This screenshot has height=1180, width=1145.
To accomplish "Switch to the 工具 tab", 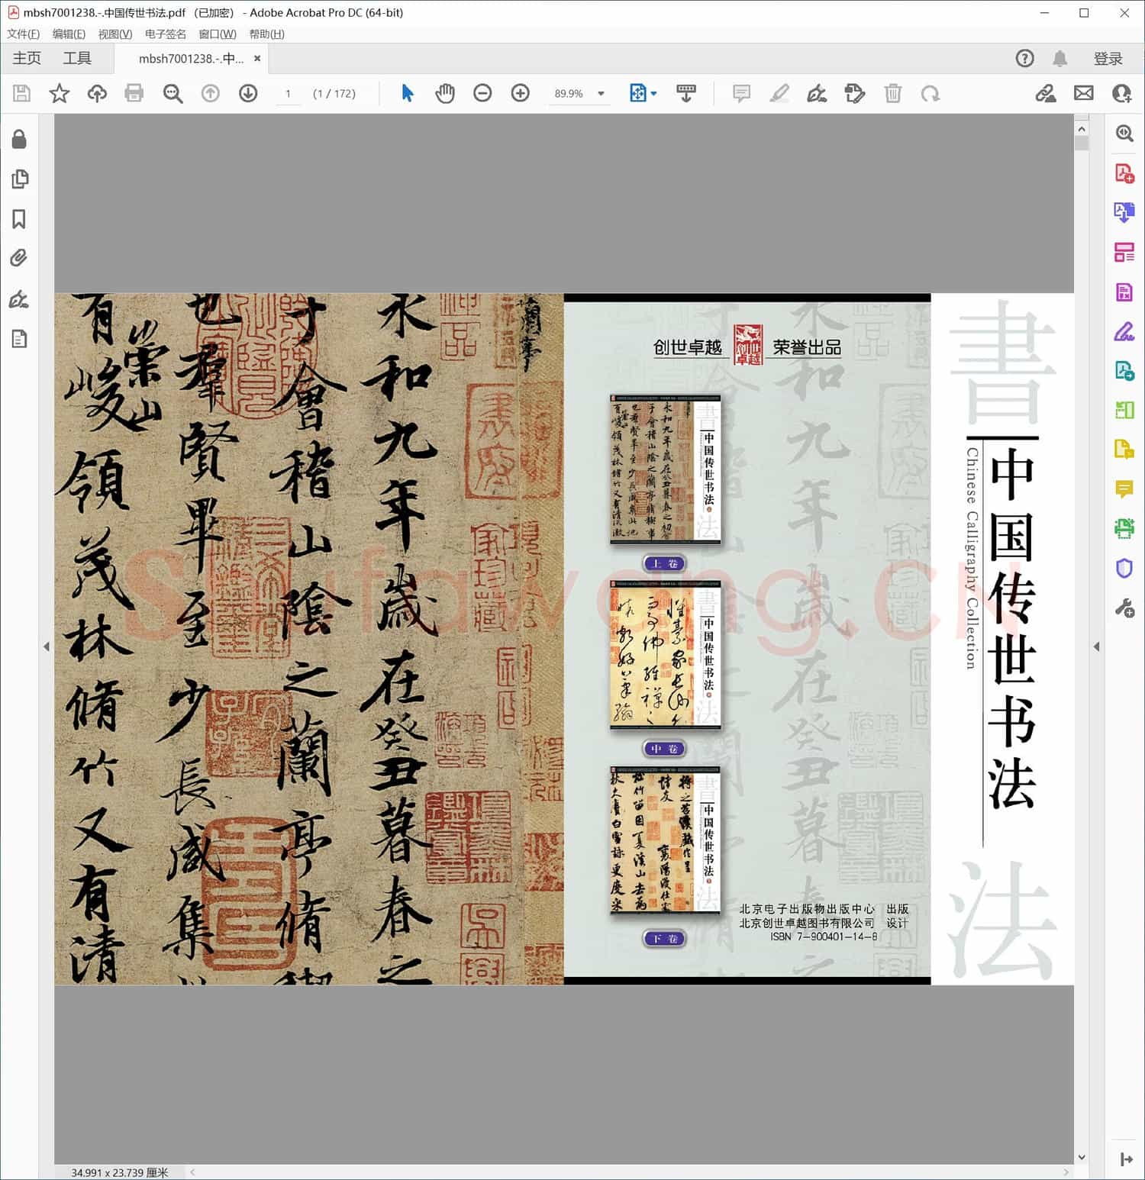I will tap(77, 58).
